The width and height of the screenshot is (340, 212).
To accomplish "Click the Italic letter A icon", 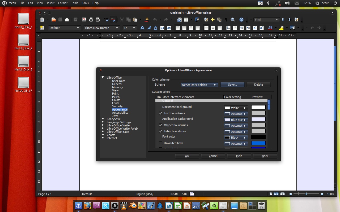I will (x=149, y=28).
